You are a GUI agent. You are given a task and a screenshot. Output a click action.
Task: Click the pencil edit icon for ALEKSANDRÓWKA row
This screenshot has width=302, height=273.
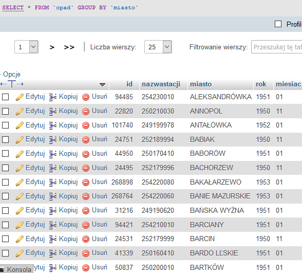coord(20,97)
